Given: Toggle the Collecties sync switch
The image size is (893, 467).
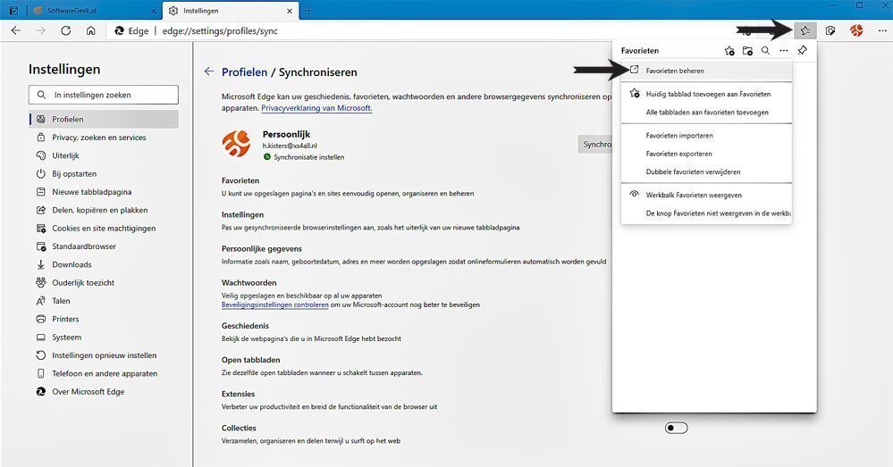Looking at the screenshot, I should [676, 428].
